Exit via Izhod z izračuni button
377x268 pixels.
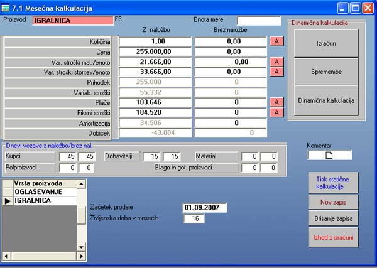pyautogui.click(x=332, y=238)
